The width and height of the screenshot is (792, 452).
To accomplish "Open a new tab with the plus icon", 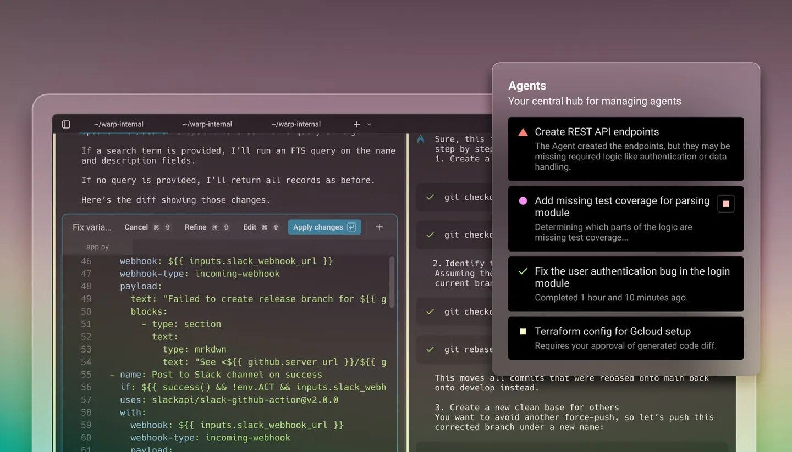I will tap(356, 124).
